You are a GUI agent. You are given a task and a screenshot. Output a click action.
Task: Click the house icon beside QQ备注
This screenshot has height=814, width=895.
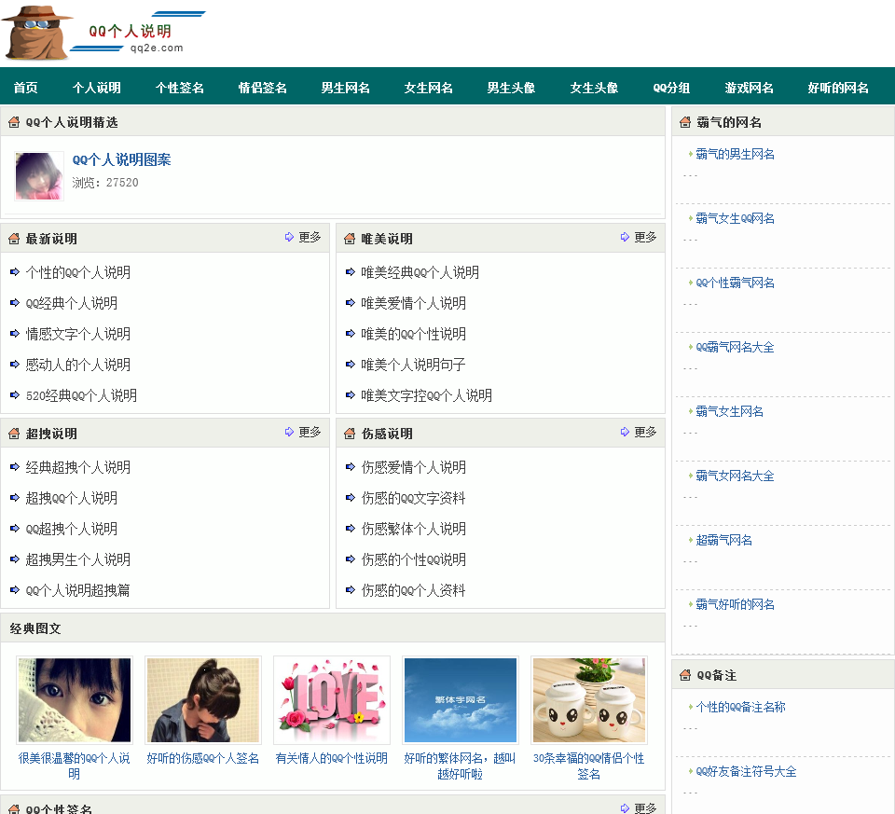pos(685,675)
